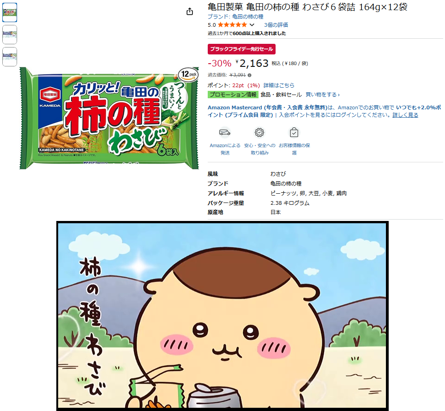Viewport: 445px width, 411px height.
Task: Click the Amazon delivery truck icon
Action: point(225,132)
